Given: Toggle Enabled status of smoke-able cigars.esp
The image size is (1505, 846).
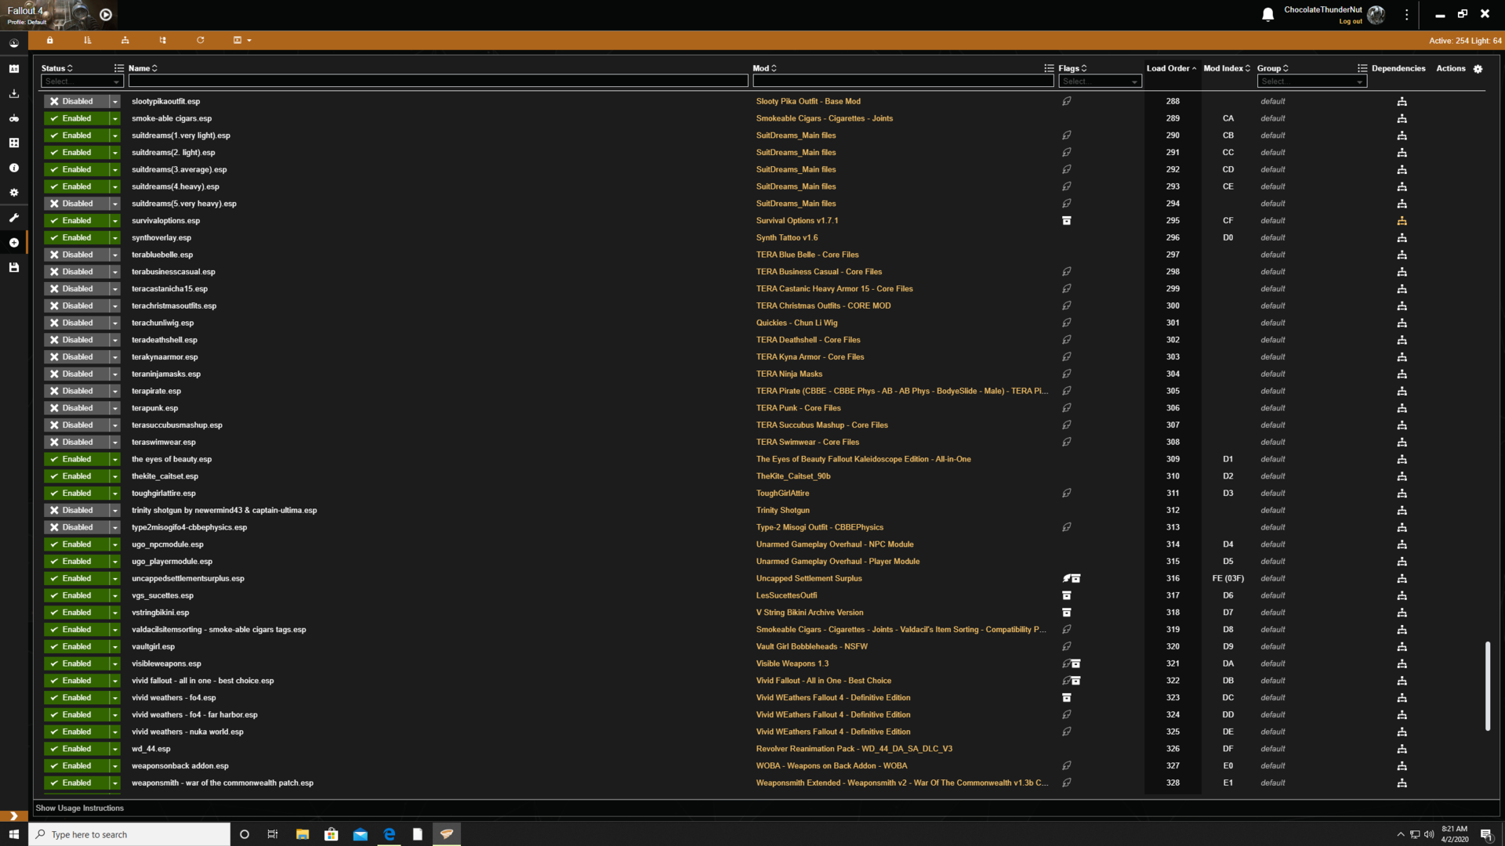Looking at the screenshot, I should tap(76, 119).
